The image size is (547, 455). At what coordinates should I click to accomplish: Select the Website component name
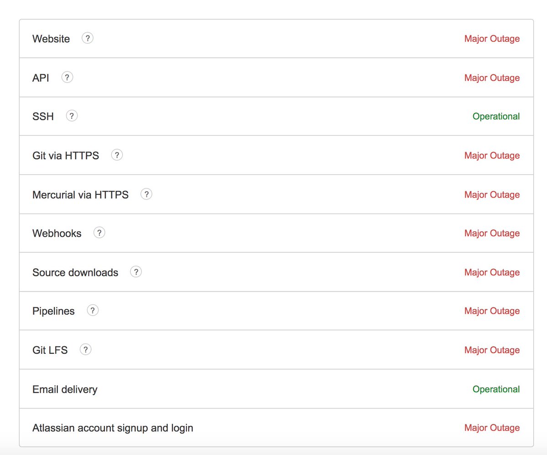tap(51, 39)
